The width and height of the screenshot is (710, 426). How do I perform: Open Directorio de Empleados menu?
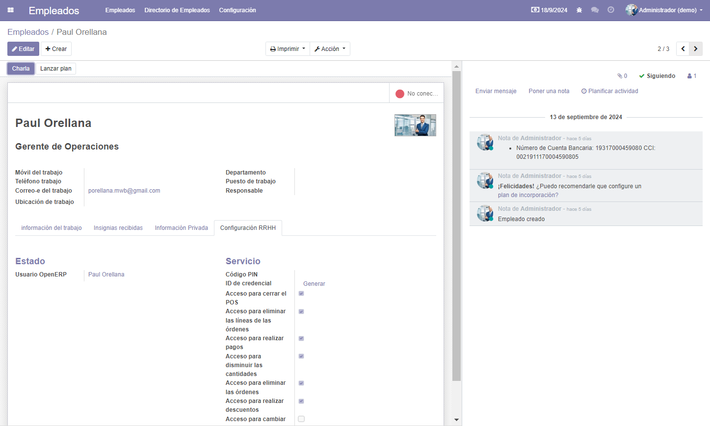point(177,10)
